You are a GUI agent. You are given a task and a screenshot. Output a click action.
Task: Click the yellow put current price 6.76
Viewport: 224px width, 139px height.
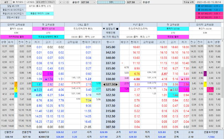(135, 74)
